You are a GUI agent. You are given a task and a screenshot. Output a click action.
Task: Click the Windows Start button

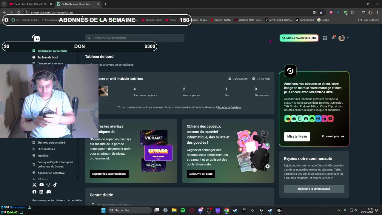pyautogui.click(x=103, y=210)
